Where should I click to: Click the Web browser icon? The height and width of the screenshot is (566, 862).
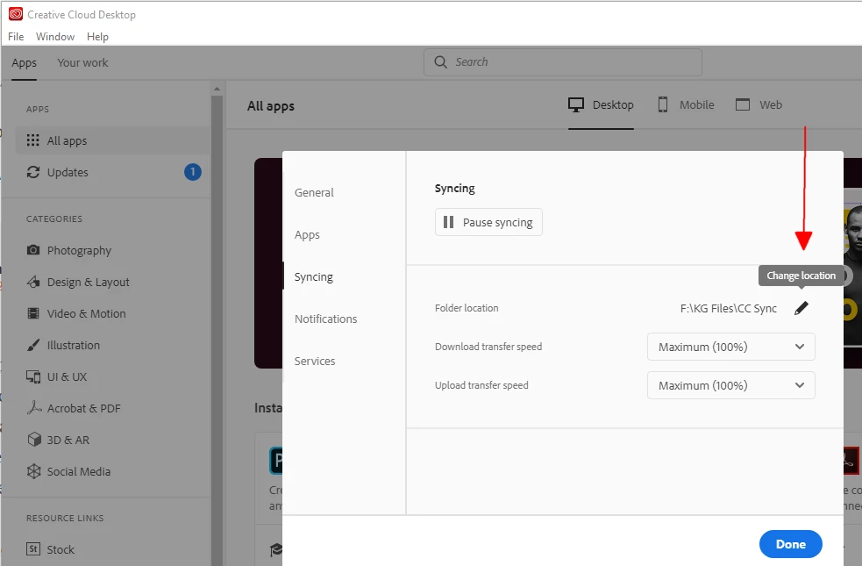[x=743, y=104]
